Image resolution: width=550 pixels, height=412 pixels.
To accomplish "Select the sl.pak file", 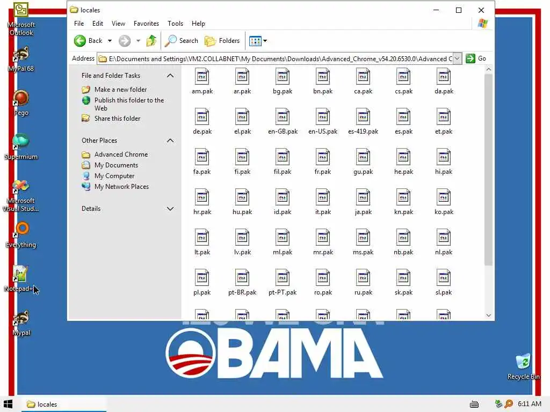I will click(444, 283).
